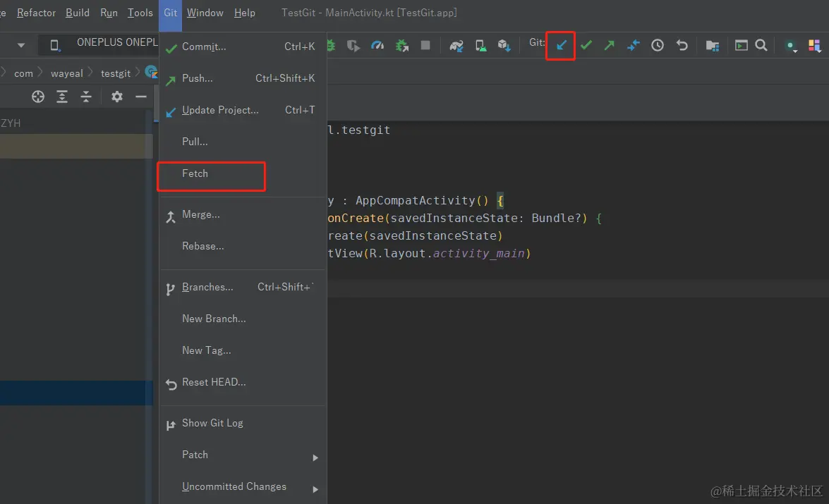The width and height of the screenshot is (829, 504).
Task: Open Run Anything terminal-window icon
Action: click(x=742, y=45)
